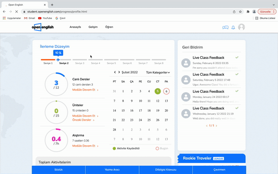Click the airplane progress marker

click(x=58, y=60)
